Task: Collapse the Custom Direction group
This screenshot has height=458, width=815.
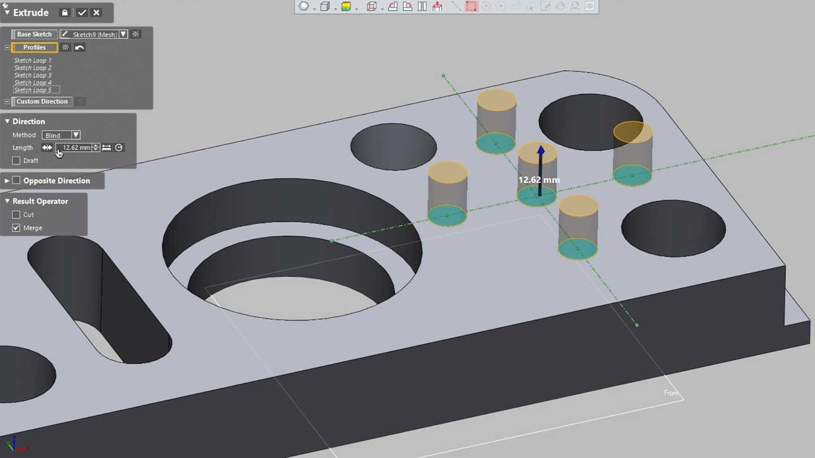Action: [x=7, y=101]
